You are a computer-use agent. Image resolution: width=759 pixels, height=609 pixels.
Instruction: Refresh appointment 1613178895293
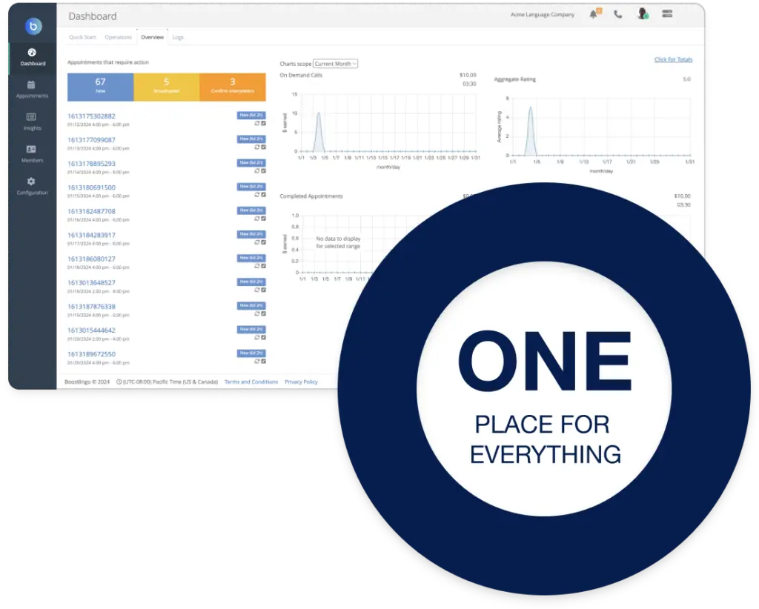coord(257,170)
